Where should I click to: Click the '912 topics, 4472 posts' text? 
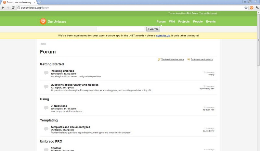[x=62, y=130]
